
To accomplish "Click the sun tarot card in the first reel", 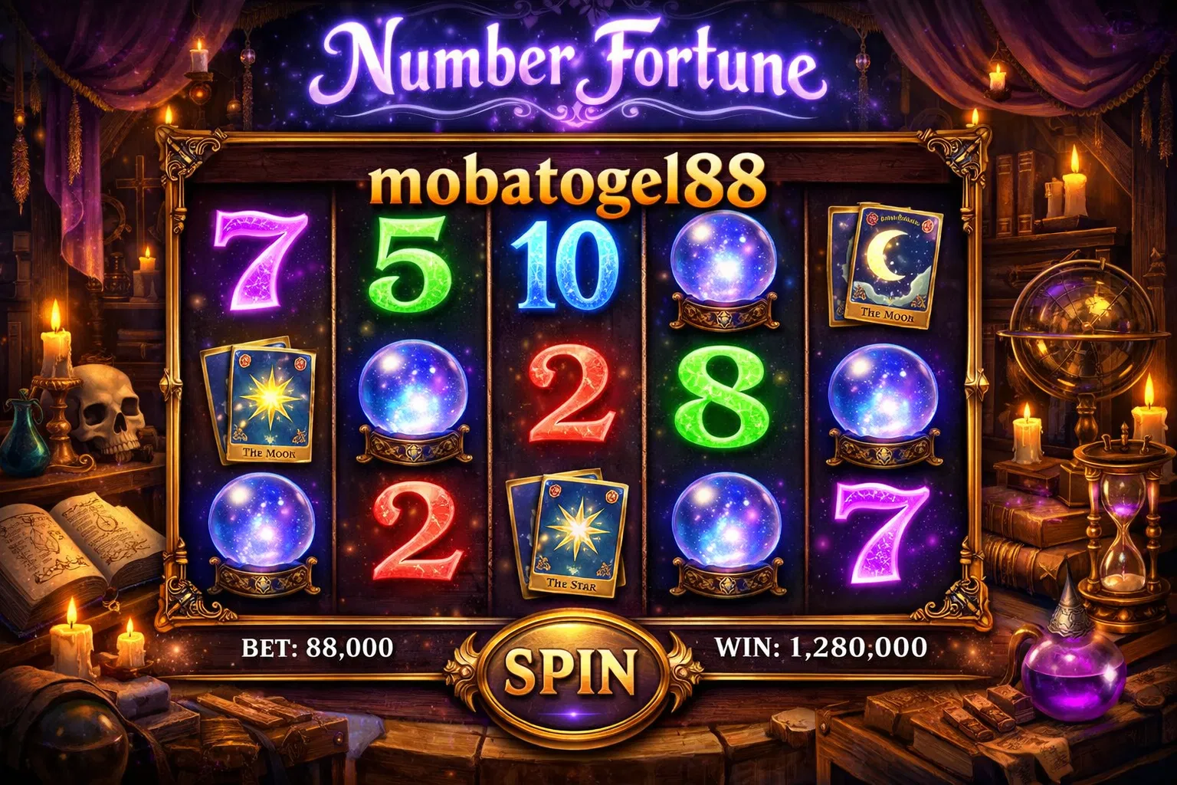I will (258, 404).
